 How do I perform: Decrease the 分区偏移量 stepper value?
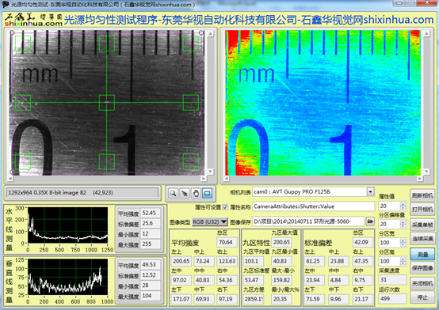click(x=403, y=226)
